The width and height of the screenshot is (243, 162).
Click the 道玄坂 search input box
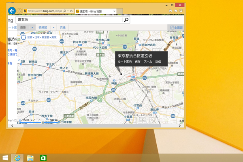pos(69,20)
